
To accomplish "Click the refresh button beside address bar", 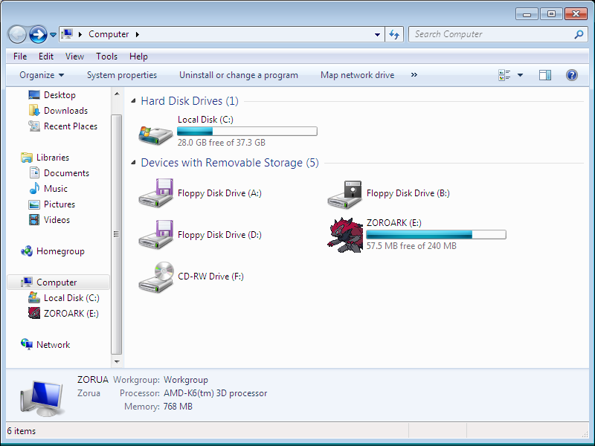I will pos(395,34).
